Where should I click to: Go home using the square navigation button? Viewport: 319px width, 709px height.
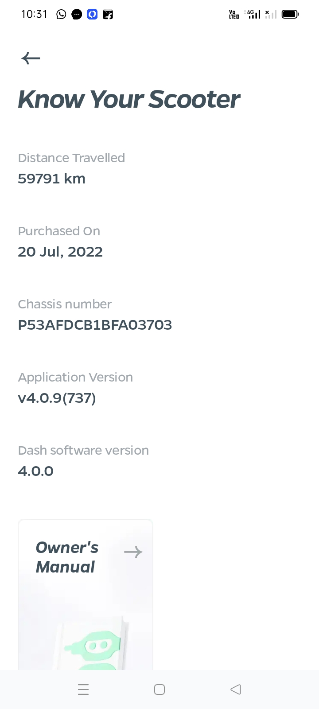[x=159, y=690]
